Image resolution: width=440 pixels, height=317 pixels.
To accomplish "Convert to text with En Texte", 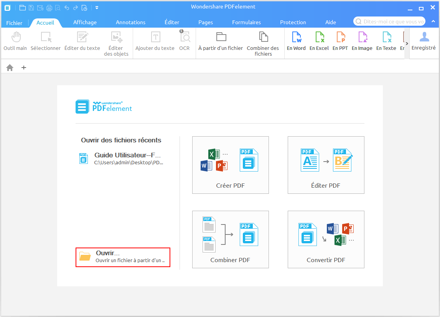I will click(386, 41).
